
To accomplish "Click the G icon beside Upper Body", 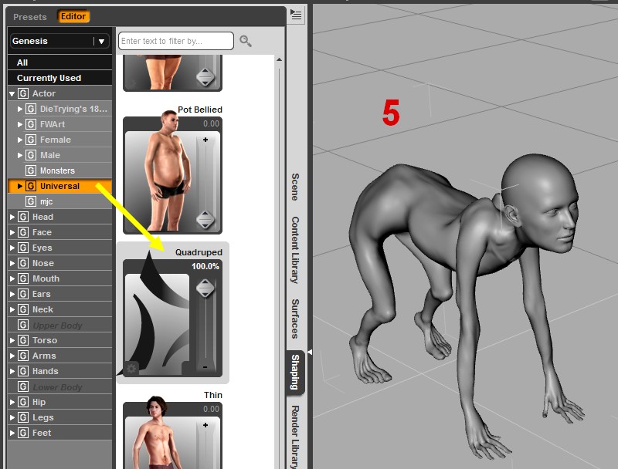I will (23, 325).
